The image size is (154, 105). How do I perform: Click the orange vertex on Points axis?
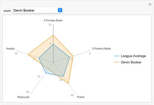pyautogui.click(x=68, y=84)
